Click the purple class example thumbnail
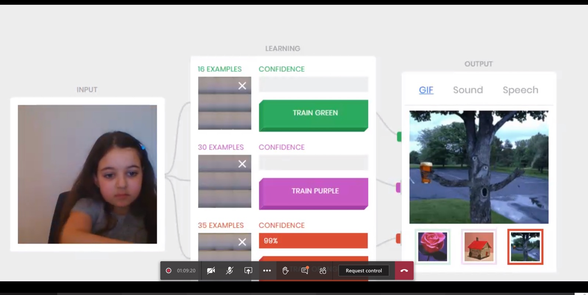 (x=225, y=181)
